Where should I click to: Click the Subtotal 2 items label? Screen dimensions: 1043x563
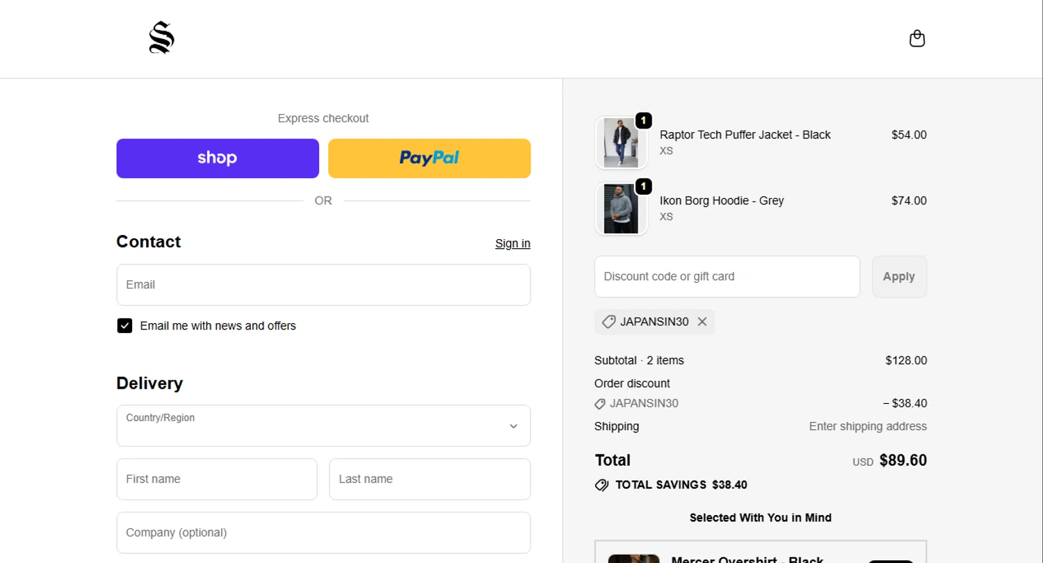pyautogui.click(x=639, y=361)
